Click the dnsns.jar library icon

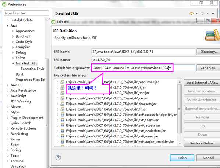[x=62, y=120]
